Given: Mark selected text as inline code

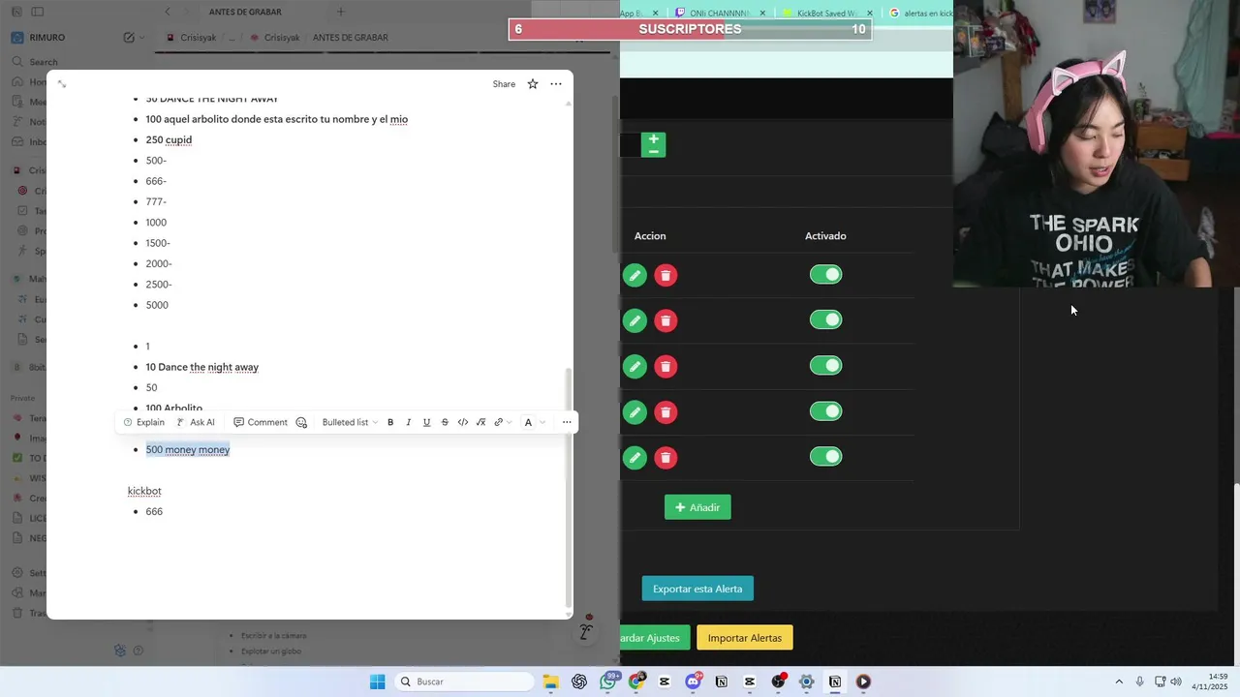Looking at the screenshot, I should pyautogui.click(x=463, y=422).
